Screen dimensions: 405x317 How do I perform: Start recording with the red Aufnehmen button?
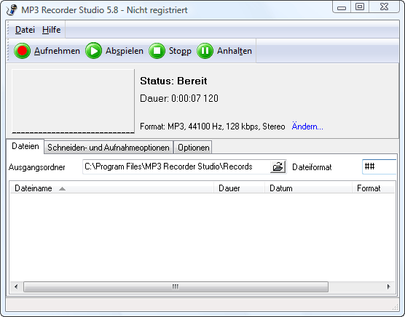pyautogui.click(x=47, y=51)
